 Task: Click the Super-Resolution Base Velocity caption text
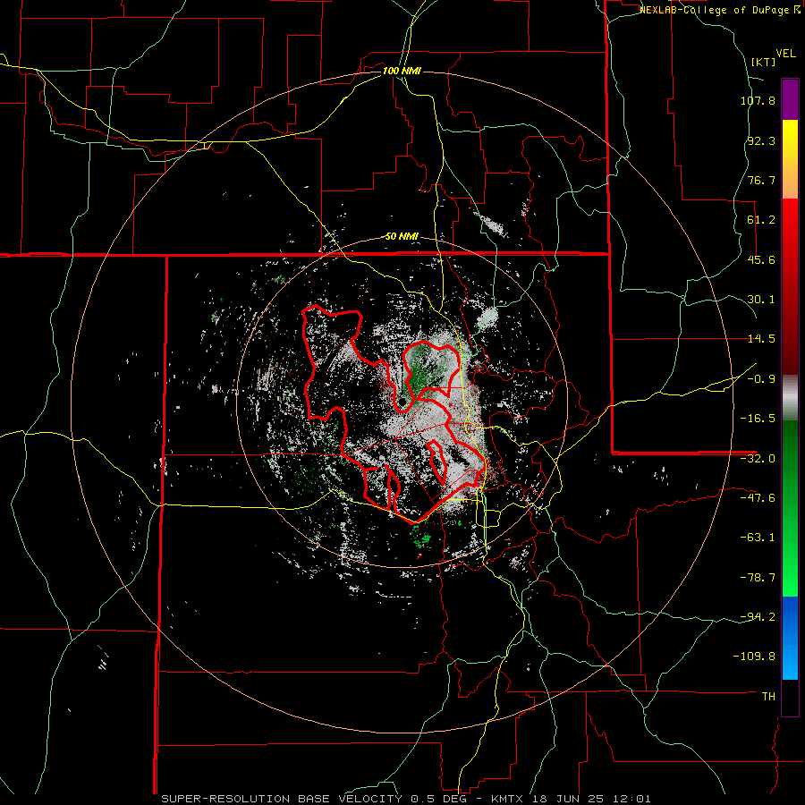coord(406,799)
